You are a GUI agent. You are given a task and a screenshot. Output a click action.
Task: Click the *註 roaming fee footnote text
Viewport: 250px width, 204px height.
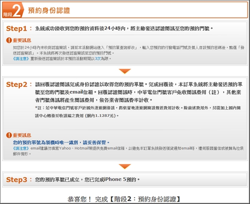click(x=138, y=112)
